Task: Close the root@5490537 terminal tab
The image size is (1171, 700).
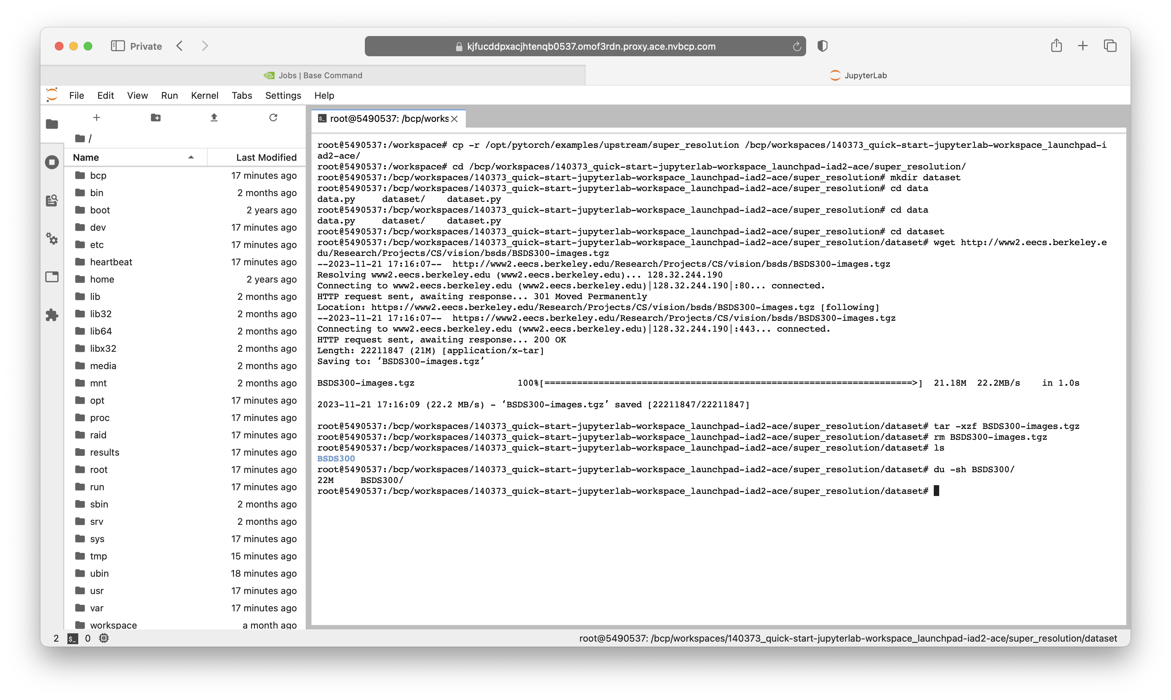Action: coord(454,119)
